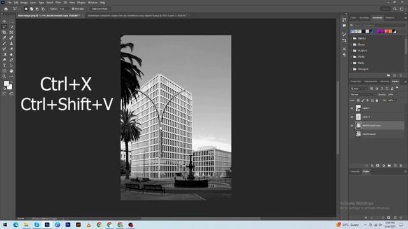Select the Healing Brush tool
Image resolution: width=408 pixels, height=229 pixels.
tap(11, 38)
